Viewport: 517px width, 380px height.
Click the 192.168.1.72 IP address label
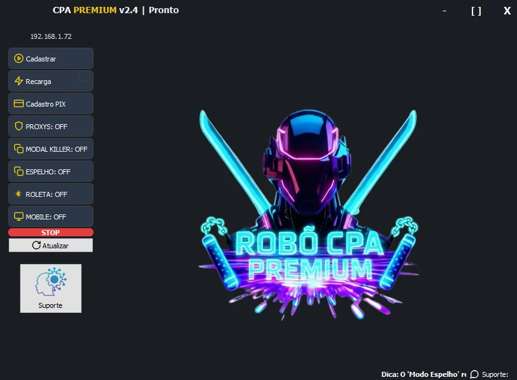[x=51, y=36]
